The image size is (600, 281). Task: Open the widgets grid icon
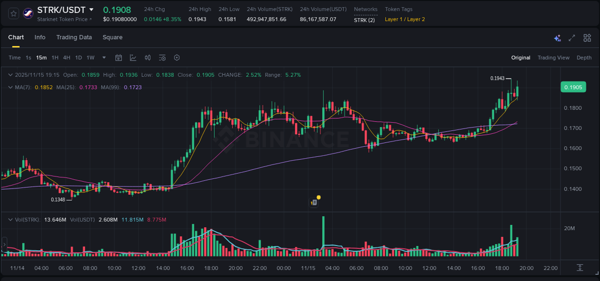[587, 37]
